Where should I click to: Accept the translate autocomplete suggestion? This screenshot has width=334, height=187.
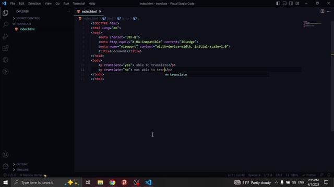click(217, 75)
